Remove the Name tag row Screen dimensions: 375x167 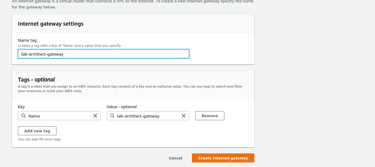click(209, 116)
